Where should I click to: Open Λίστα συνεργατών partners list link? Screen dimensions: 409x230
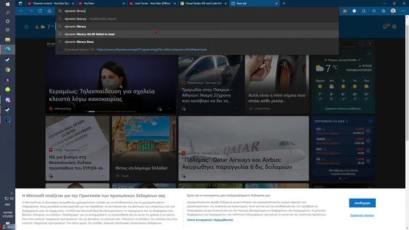click(210, 220)
